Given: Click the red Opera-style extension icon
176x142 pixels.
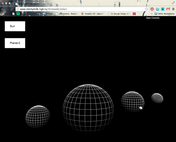Looking at the screenshot, I should tap(152, 9).
